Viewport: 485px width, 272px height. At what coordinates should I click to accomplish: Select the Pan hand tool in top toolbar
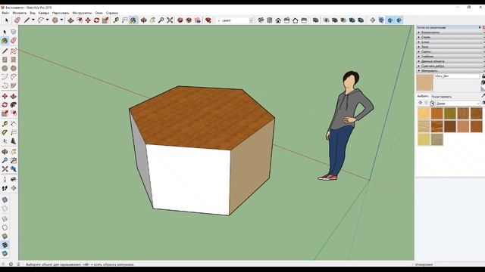[152, 20]
